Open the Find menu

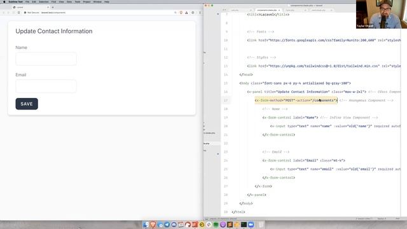(x=53, y=2)
